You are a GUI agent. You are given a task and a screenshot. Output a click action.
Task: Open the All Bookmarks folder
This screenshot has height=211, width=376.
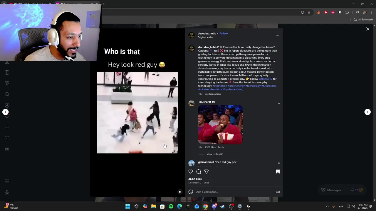pos(363,20)
